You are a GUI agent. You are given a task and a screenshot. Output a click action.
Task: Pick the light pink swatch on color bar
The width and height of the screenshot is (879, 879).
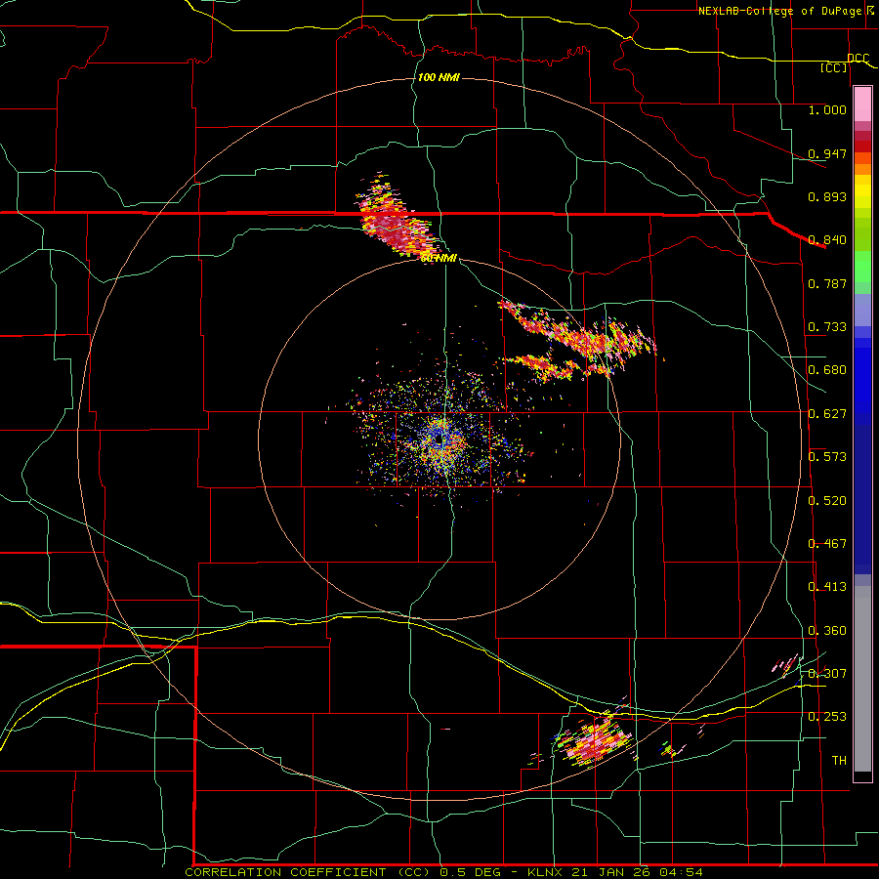point(862,105)
